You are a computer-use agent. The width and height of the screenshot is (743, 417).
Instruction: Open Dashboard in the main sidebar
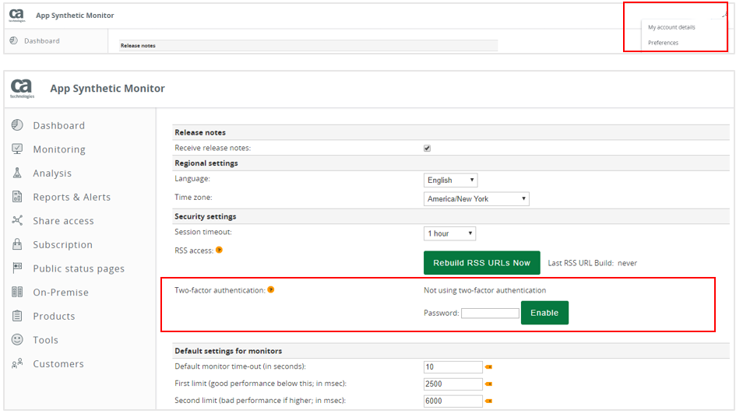point(58,125)
